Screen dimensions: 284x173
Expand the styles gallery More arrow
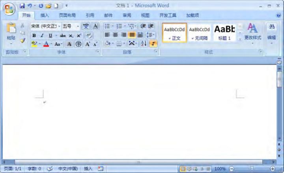click(x=240, y=39)
